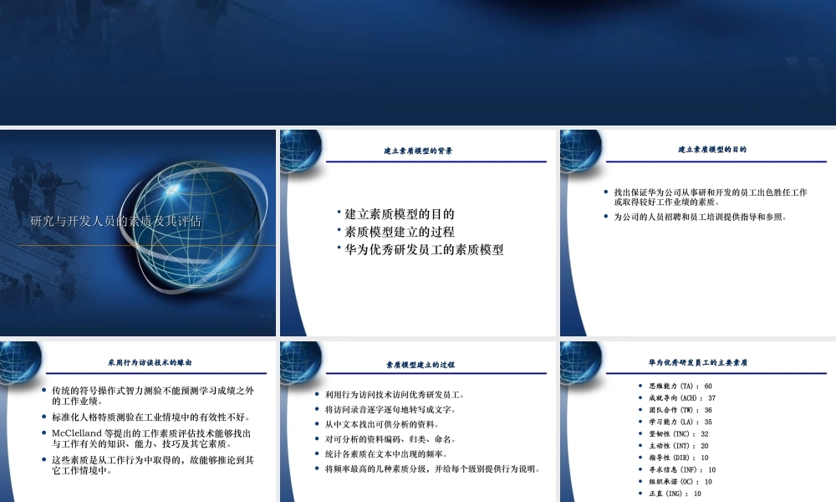
Task: Click the bullet 统计各素质在文本中出现的频率
Action: click(386, 454)
